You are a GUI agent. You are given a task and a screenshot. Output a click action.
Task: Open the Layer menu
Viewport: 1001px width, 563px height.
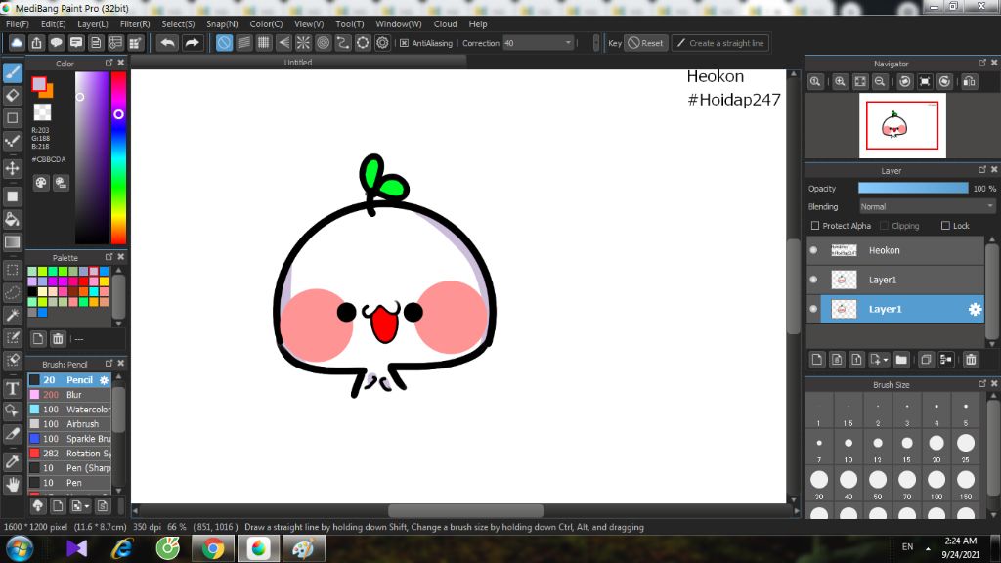93,24
